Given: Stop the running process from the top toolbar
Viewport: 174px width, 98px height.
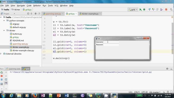Looking at the screenshot, I should pos(166,10).
